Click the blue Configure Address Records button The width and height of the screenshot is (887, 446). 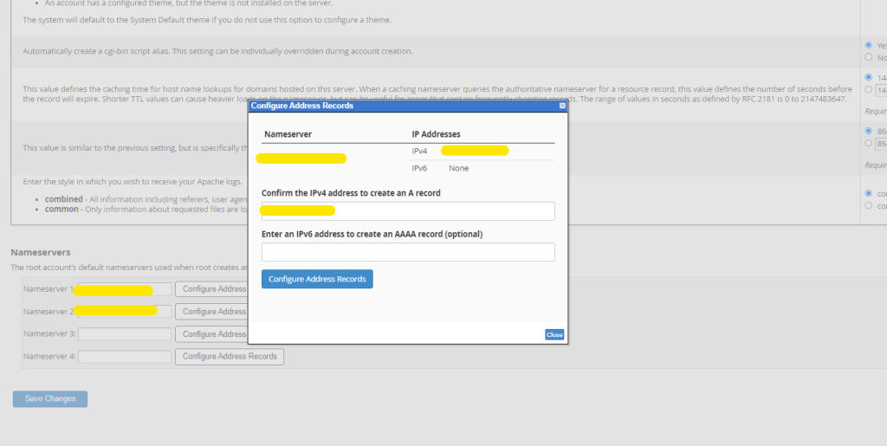pyautogui.click(x=317, y=280)
